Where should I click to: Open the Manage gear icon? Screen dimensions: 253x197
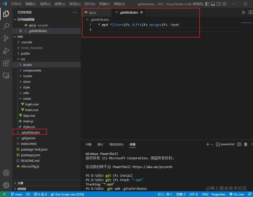click(6, 185)
